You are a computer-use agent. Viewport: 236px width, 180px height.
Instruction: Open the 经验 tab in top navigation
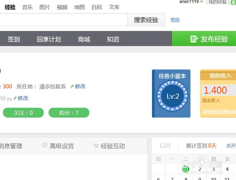click(x=10, y=7)
